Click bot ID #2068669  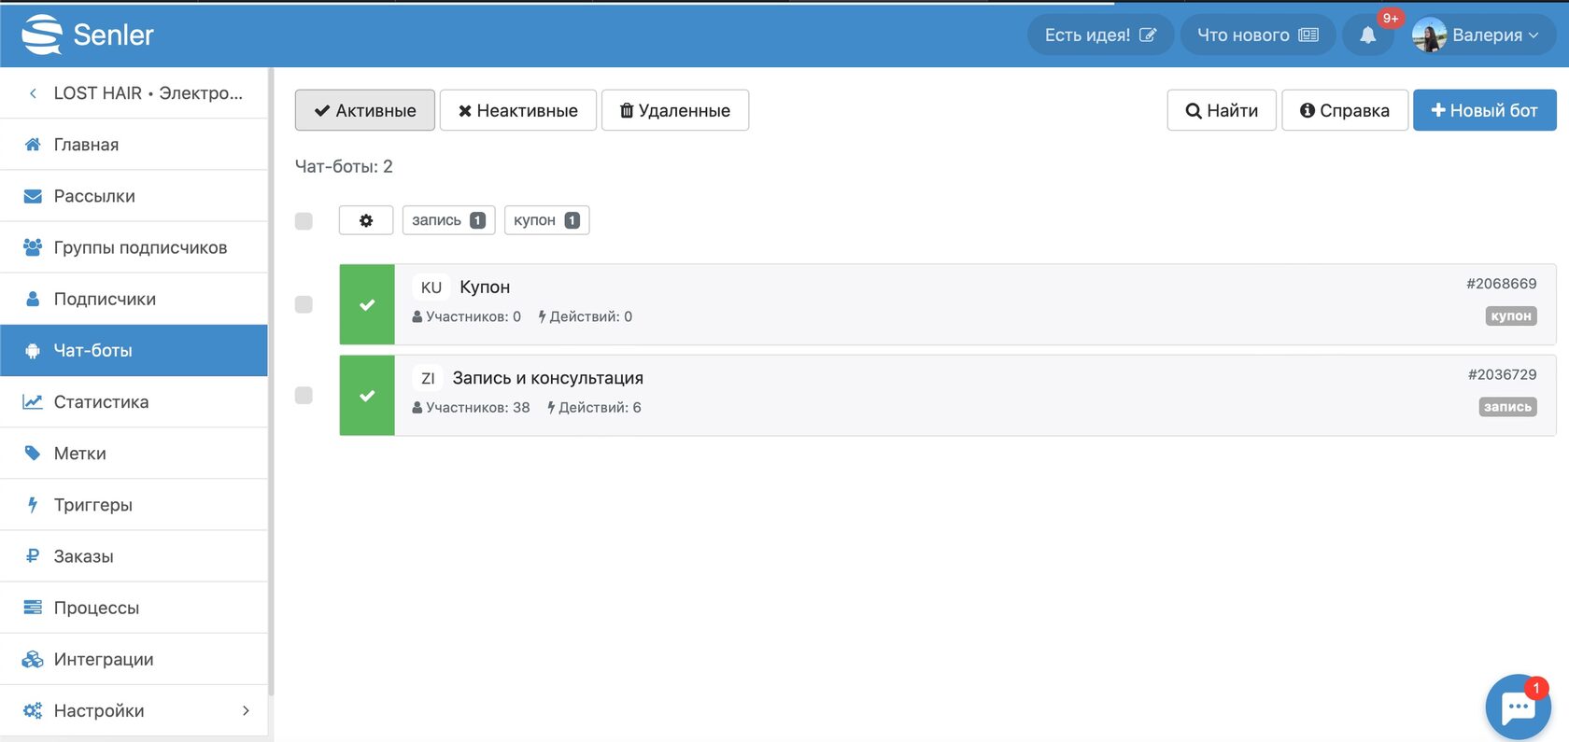(x=1502, y=284)
